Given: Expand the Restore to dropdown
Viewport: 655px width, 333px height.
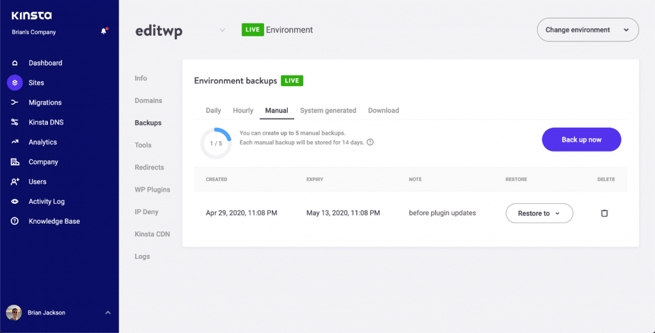Looking at the screenshot, I should (539, 213).
